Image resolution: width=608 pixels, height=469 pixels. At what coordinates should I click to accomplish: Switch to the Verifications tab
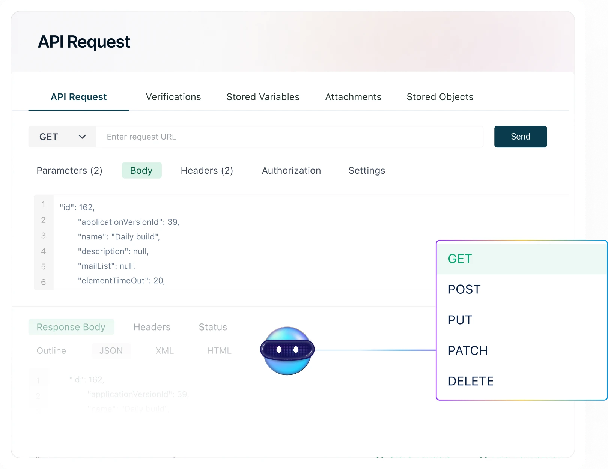pyautogui.click(x=173, y=97)
